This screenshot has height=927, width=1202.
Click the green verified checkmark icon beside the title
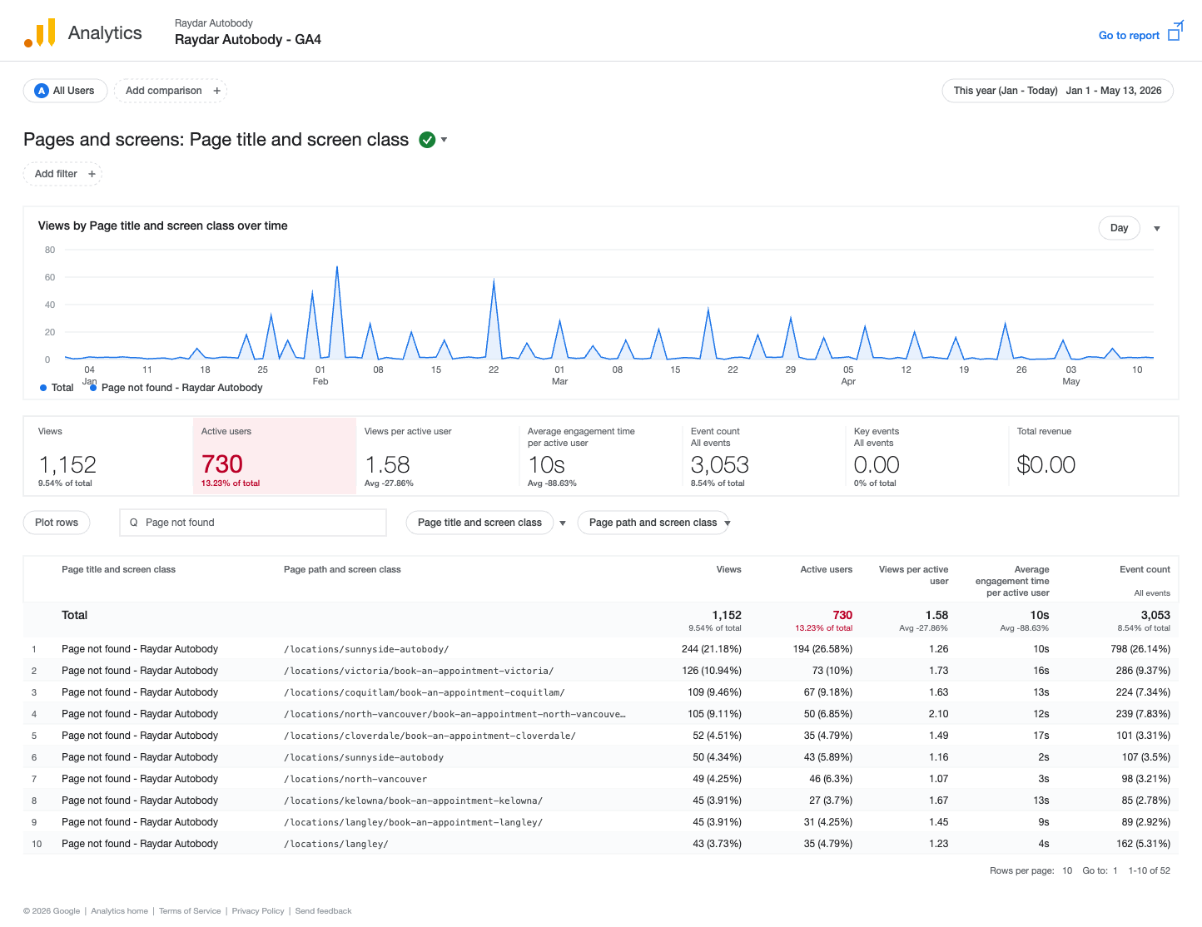click(427, 140)
